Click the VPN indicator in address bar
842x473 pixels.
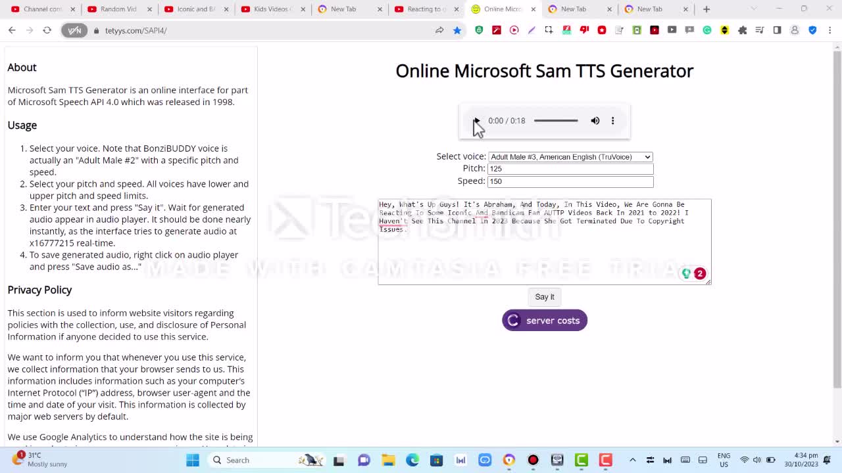(74, 30)
